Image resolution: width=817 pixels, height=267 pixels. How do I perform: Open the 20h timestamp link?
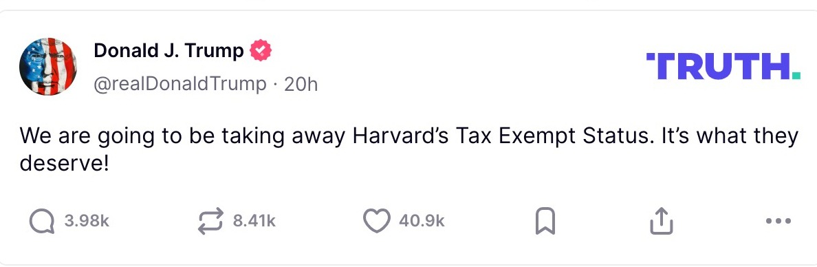pos(301,83)
